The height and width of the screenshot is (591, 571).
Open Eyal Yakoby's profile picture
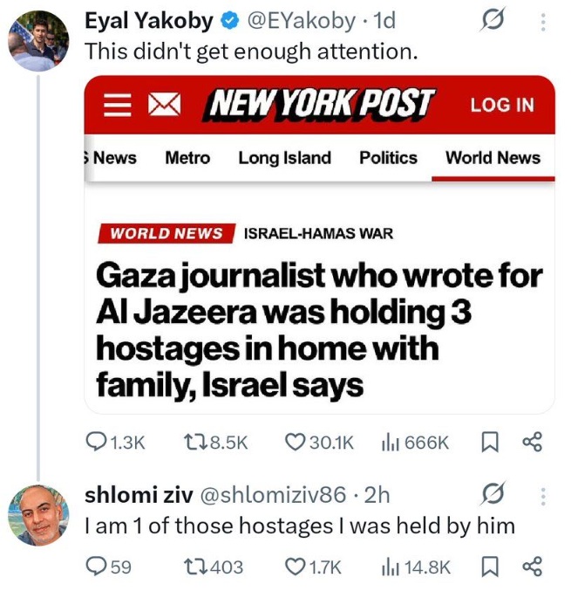point(37,41)
